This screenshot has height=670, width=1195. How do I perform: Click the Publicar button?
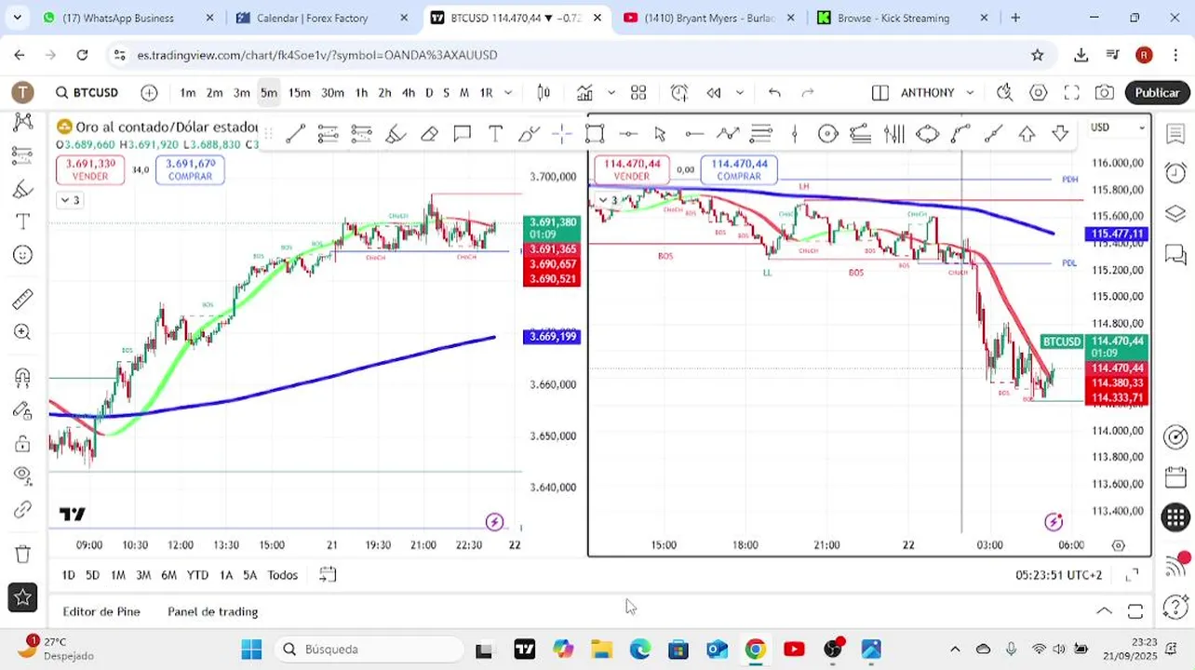(x=1158, y=92)
